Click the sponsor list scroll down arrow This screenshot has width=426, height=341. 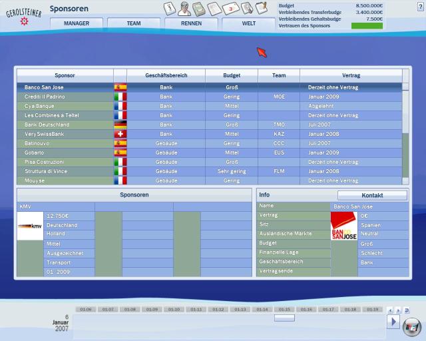405,181
